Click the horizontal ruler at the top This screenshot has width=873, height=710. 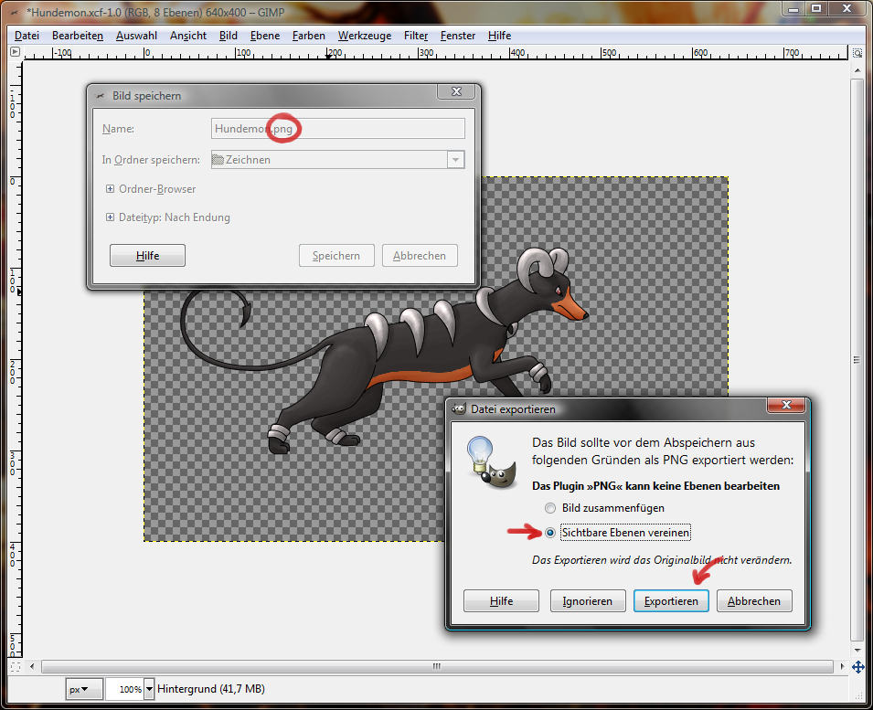[x=437, y=53]
